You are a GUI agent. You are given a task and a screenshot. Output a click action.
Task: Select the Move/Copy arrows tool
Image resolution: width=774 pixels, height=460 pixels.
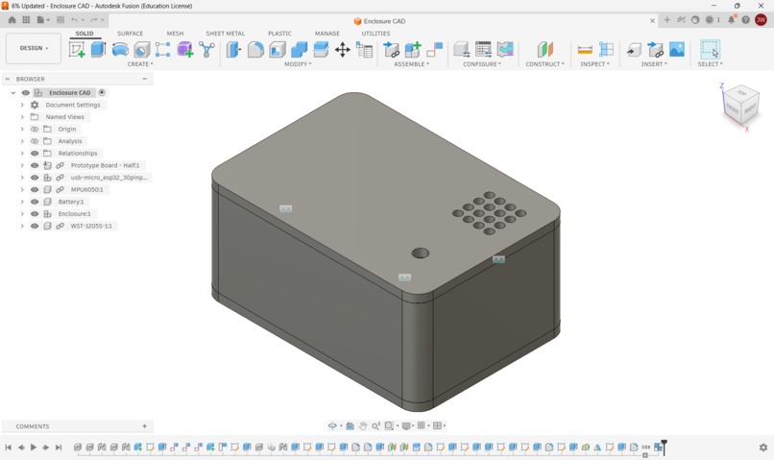pos(342,50)
